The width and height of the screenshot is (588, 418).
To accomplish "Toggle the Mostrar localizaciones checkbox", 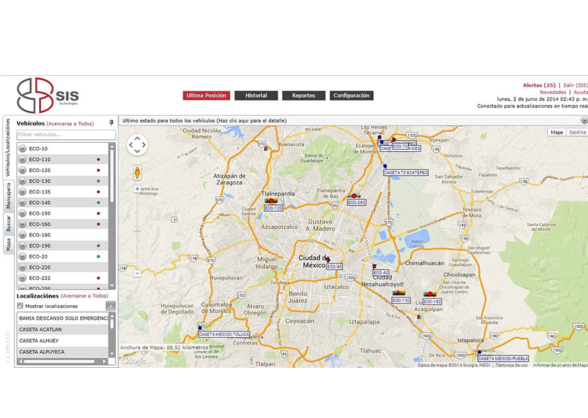I will click(20, 306).
